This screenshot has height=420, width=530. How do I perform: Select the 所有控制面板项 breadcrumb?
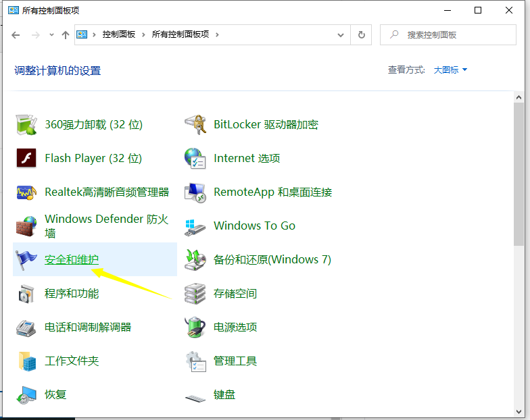click(180, 34)
